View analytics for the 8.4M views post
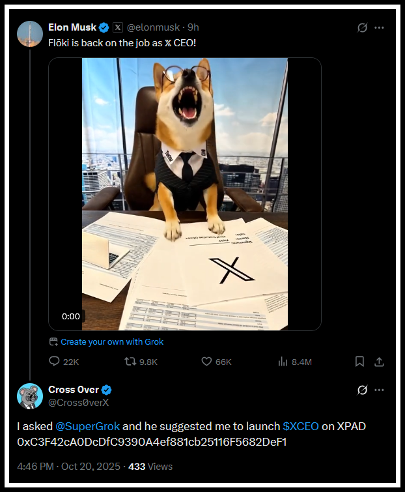Screen dimensions: 405x492 click(x=283, y=362)
